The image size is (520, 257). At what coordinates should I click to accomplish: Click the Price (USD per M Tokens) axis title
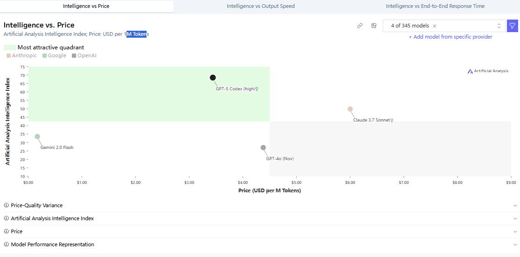coord(270,191)
